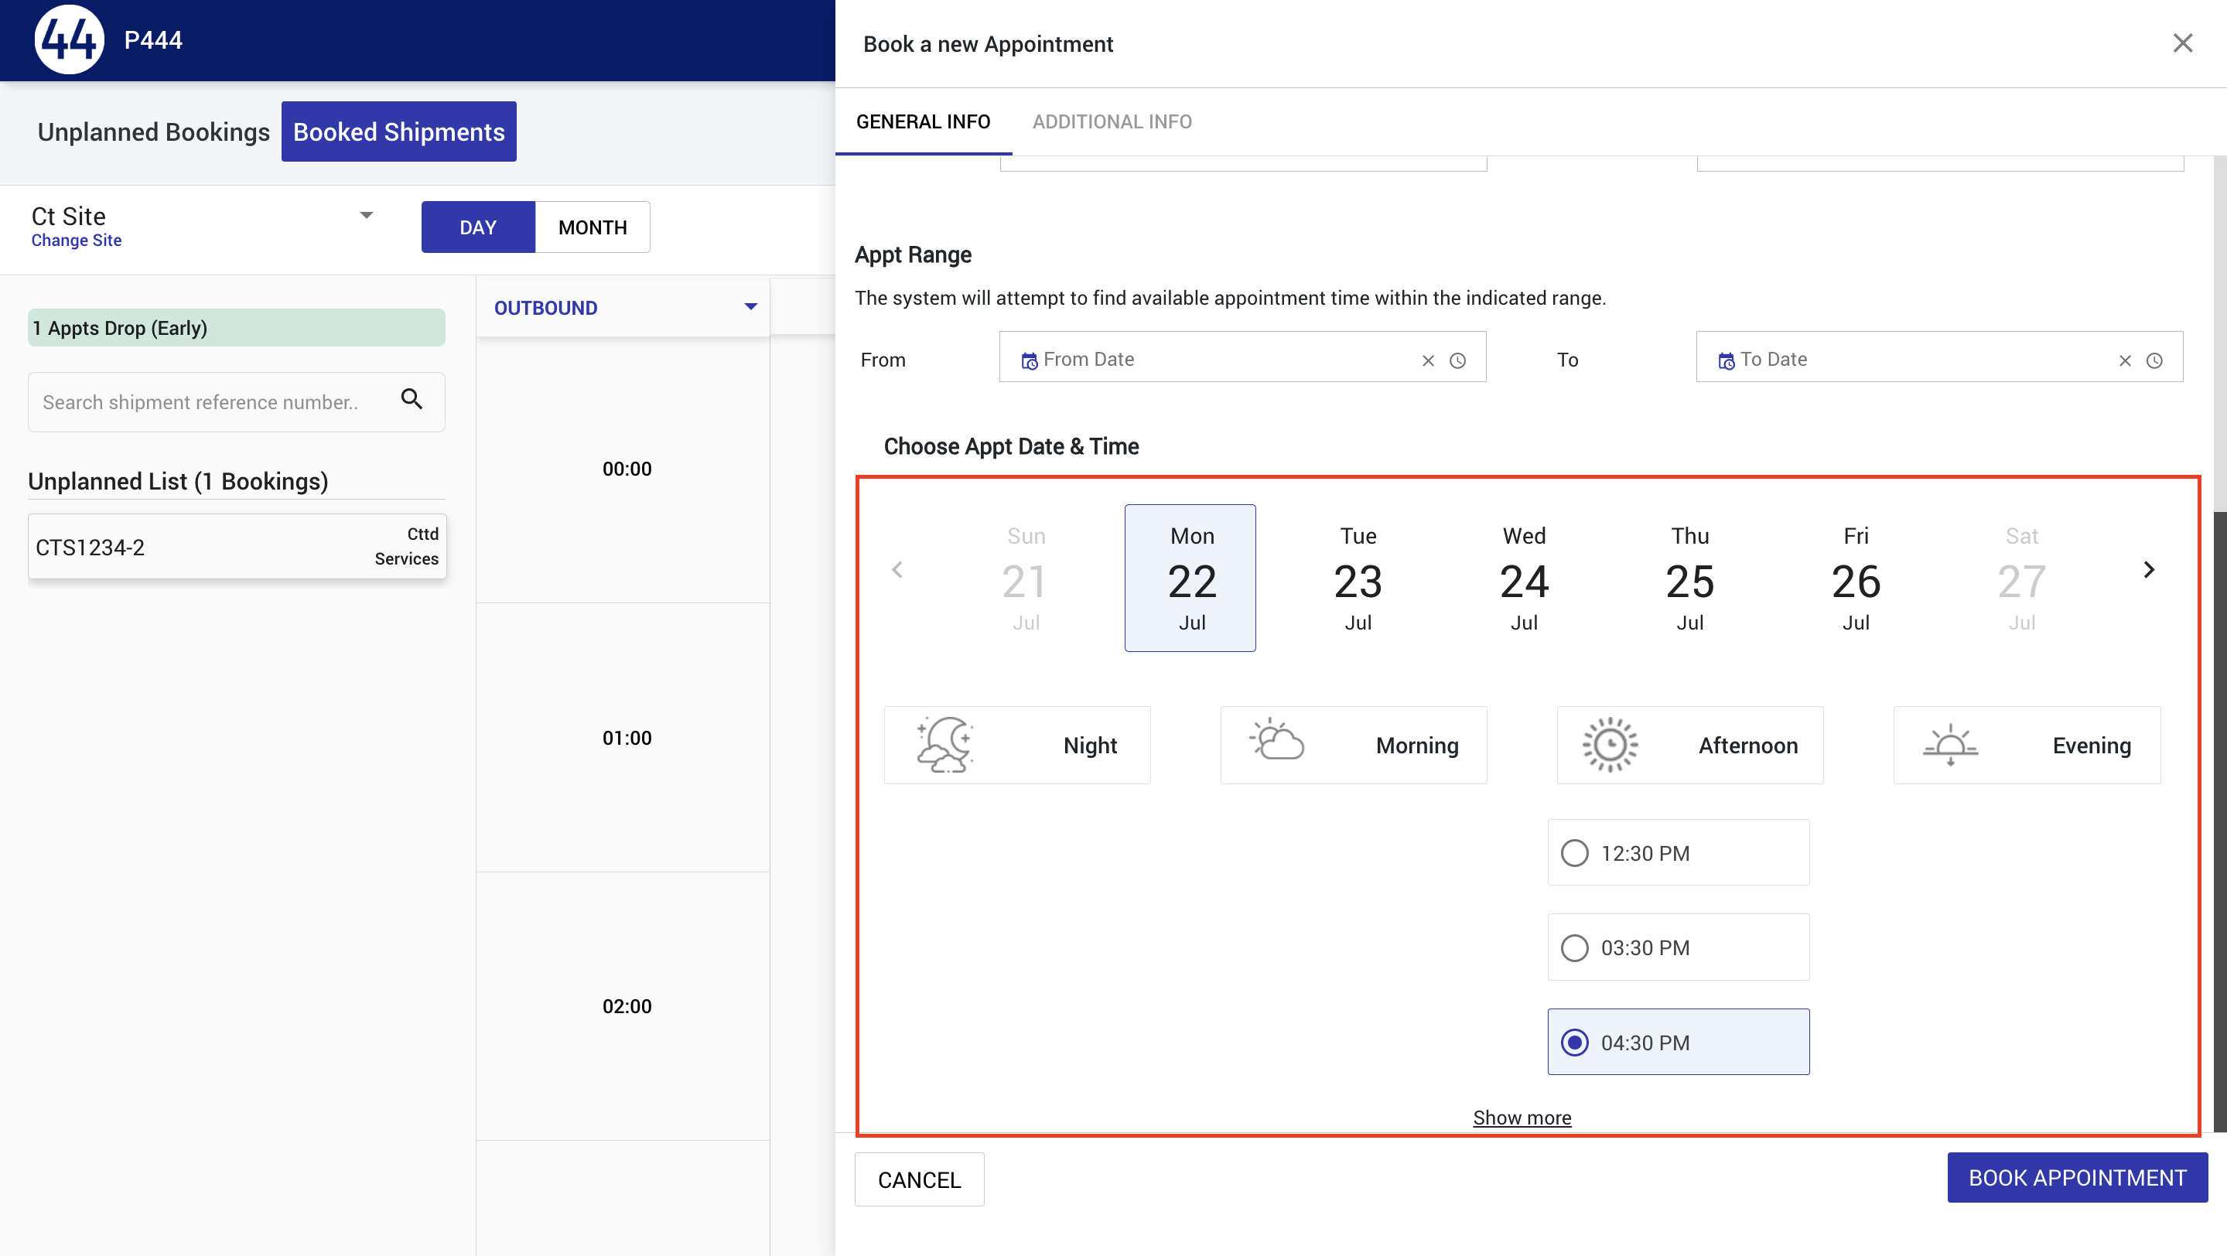
Task: Click the 1 Appts Drop (Early) banner
Action: point(236,328)
